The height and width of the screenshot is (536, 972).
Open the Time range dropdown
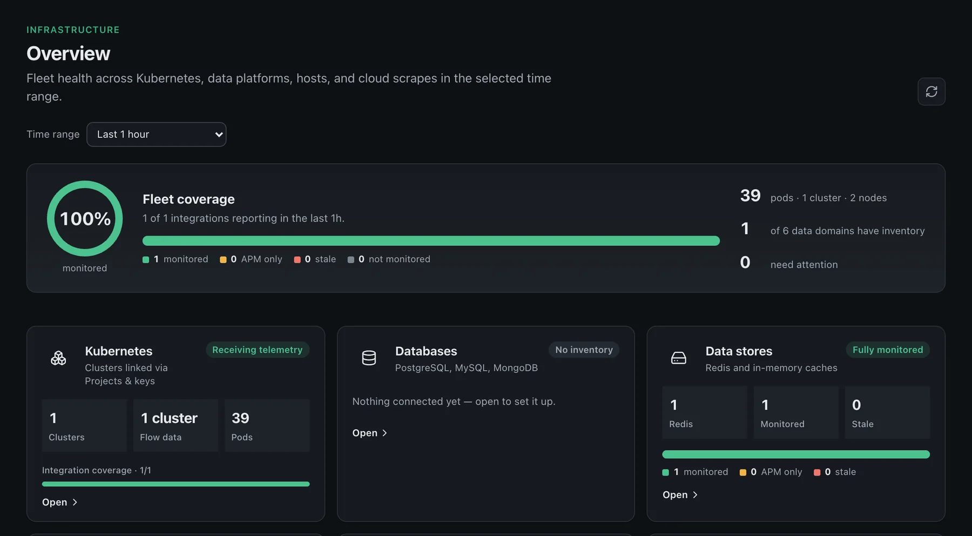pos(157,135)
